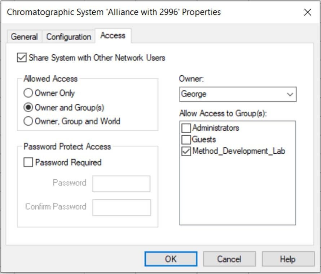The height and width of the screenshot is (274, 321).
Task: Enable the Password Required checkbox
Action: pyautogui.click(x=28, y=162)
